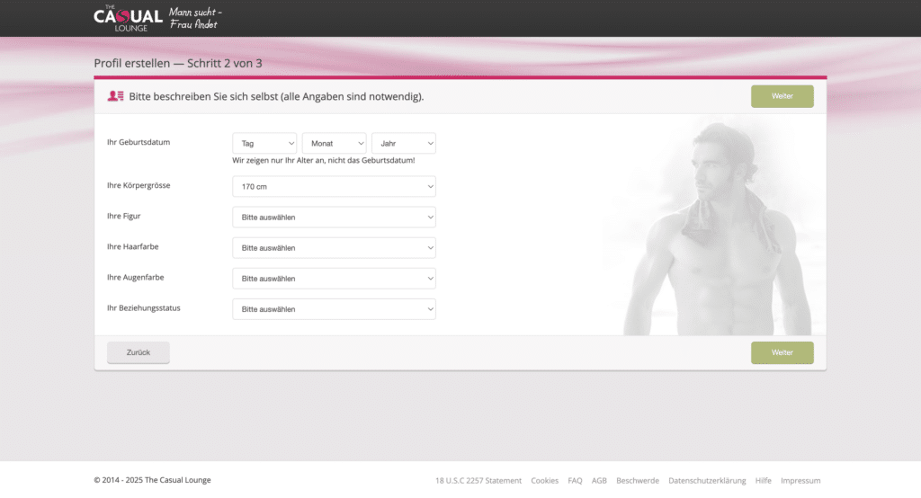Open the Ihre Haarfarbe dropdown
Screen dimensions: 921x498
[x=335, y=248]
